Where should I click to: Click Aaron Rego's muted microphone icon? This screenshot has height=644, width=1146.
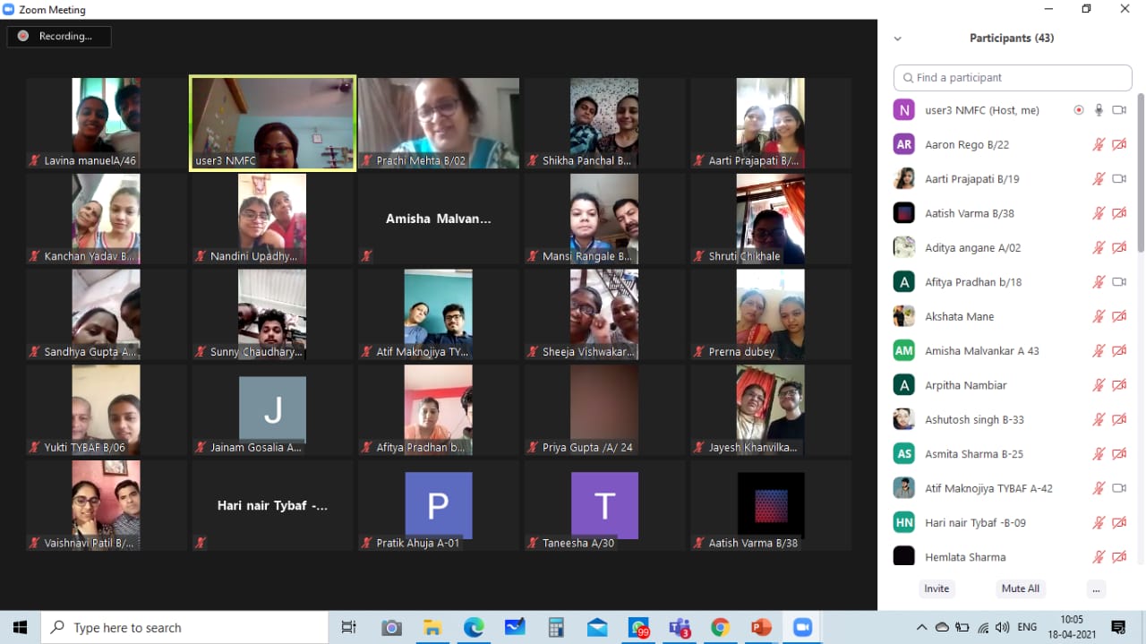tap(1099, 144)
